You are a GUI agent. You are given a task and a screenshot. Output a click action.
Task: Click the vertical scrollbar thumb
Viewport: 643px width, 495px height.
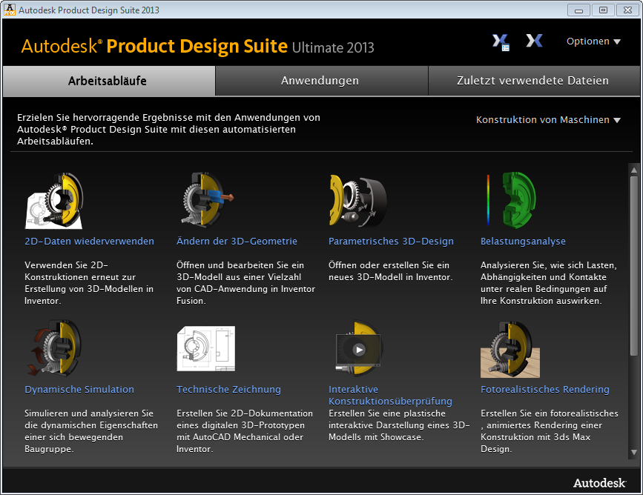pyautogui.click(x=634, y=265)
